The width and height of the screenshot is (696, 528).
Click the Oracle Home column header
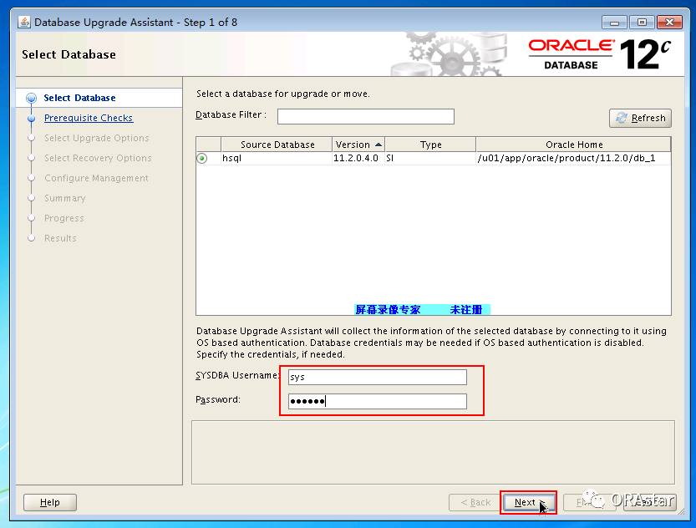pos(573,145)
